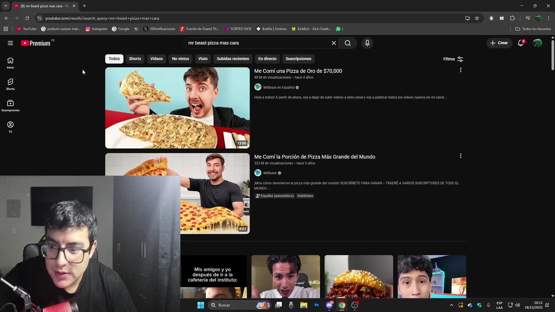Show hidden system tray icons
This screenshot has height=312, width=555.
(451, 305)
